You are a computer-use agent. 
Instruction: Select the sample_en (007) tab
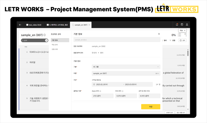[81, 25]
